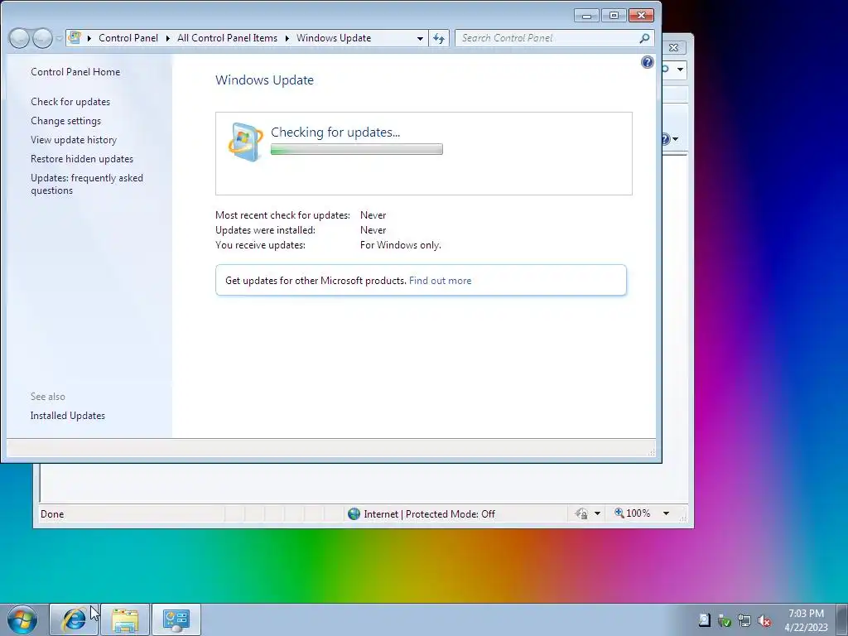This screenshot has height=636, width=848.
Task: Expand the root breadcrumb arrow
Action: pos(89,38)
